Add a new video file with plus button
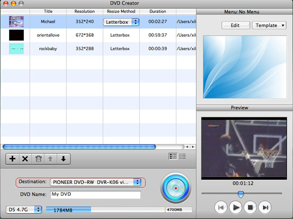The image size is (293, 219). click(x=13, y=159)
